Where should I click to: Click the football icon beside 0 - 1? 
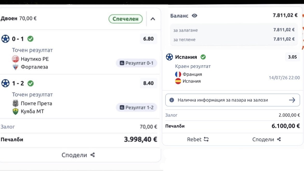(5, 39)
